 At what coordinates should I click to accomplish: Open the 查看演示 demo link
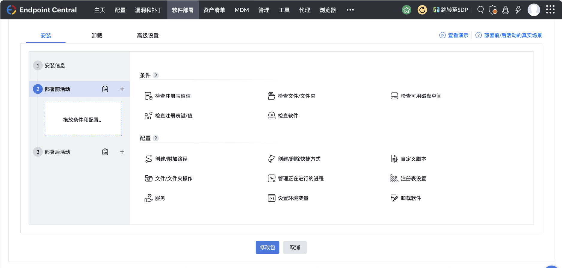[x=454, y=35]
